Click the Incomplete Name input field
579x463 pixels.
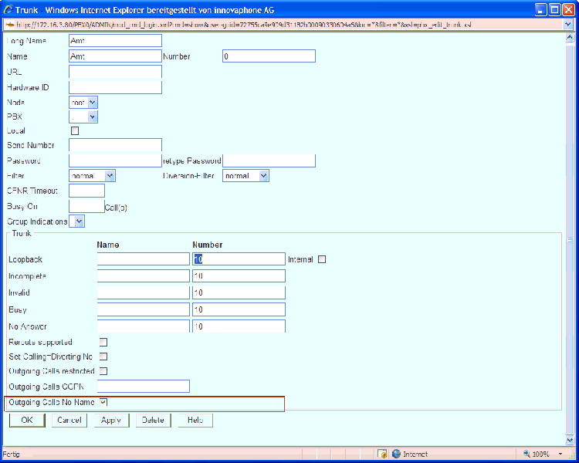(x=144, y=275)
